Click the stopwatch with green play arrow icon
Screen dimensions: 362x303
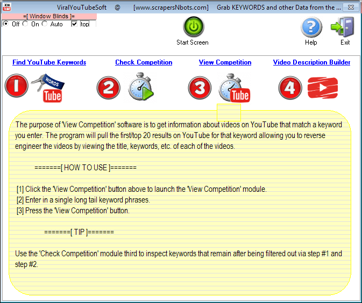pos(141,86)
